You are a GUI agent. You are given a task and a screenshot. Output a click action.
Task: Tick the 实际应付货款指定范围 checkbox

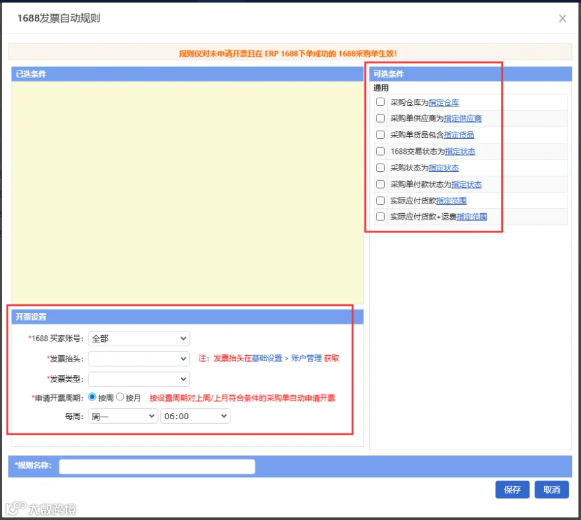pos(380,200)
